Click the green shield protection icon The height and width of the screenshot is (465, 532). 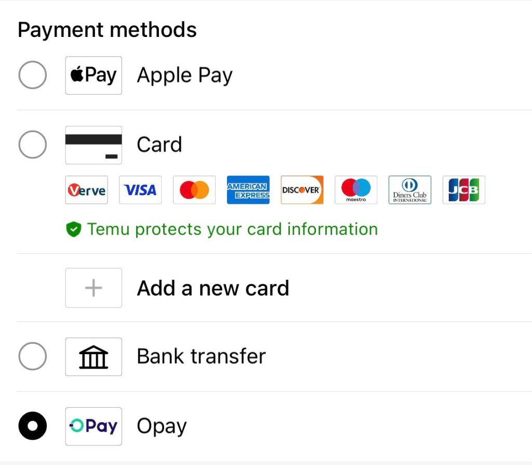coord(74,229)
